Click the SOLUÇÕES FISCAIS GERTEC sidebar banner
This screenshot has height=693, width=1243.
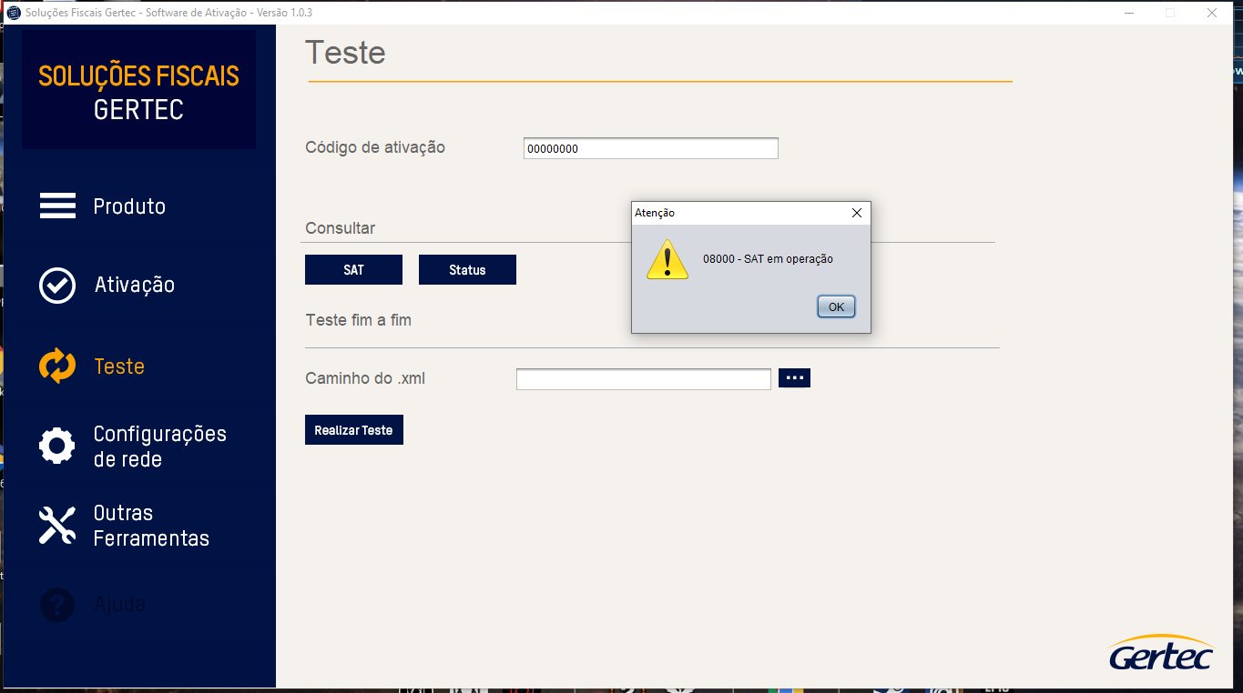click(138, 91)
